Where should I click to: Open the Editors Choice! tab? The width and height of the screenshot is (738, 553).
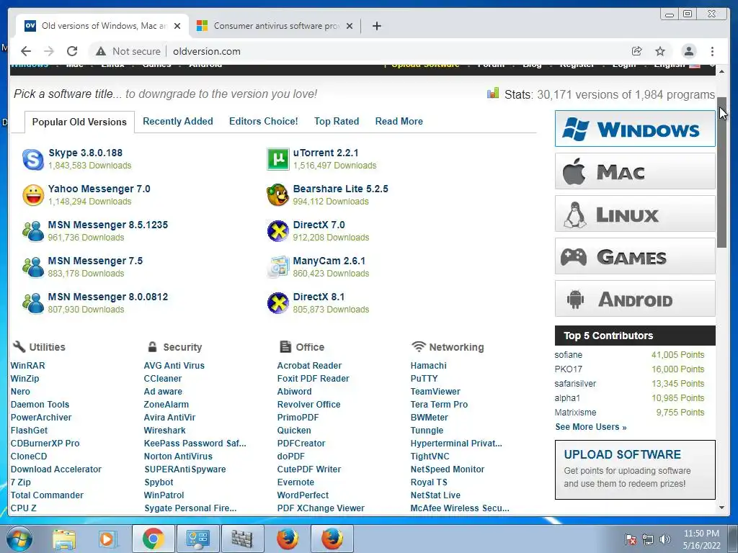point(264,121)
